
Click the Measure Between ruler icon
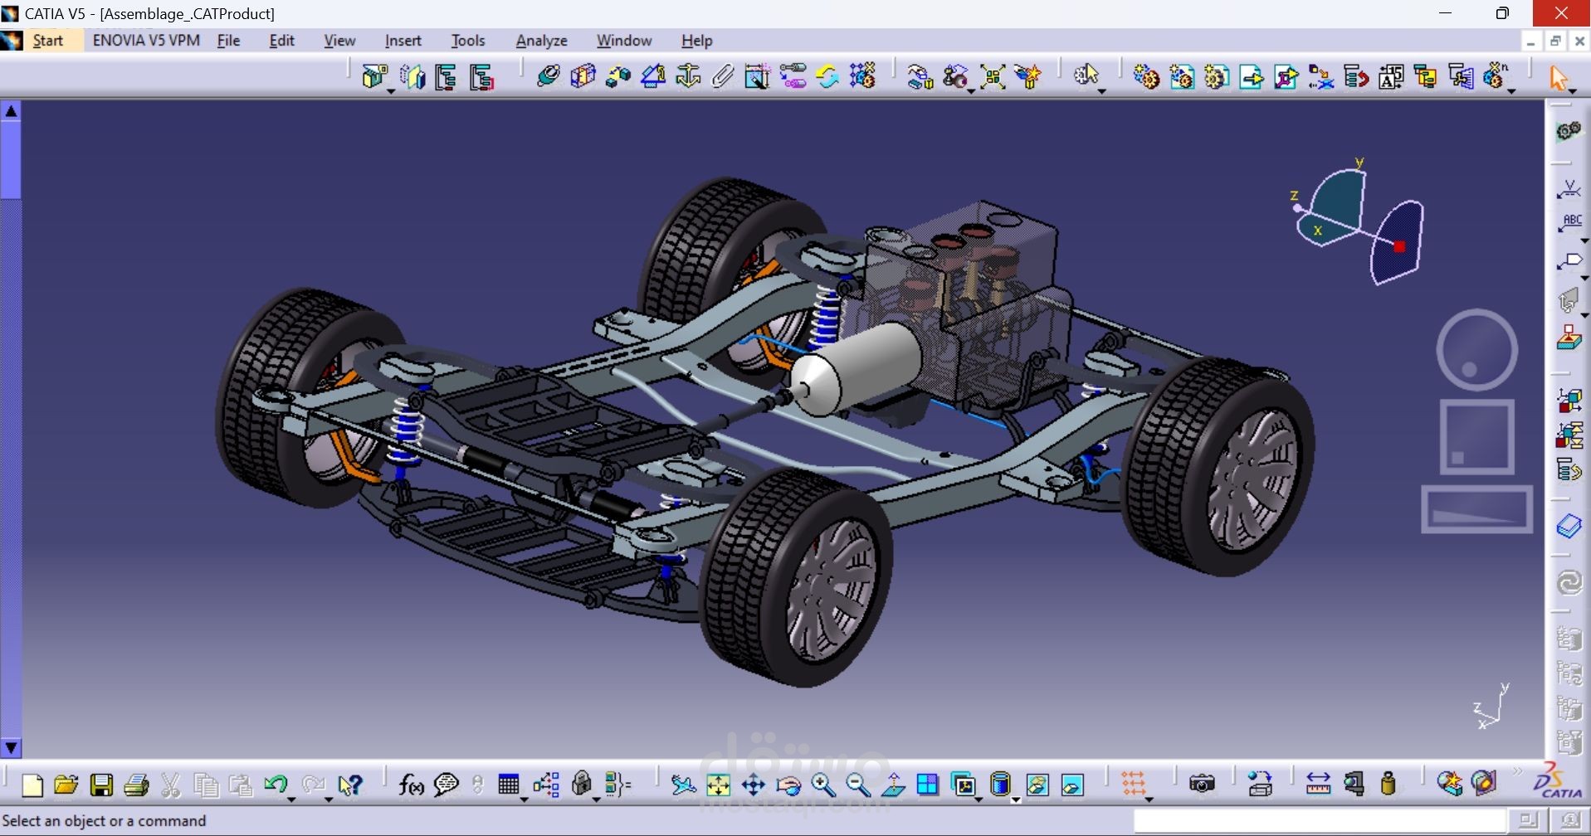click(1318, 784)
